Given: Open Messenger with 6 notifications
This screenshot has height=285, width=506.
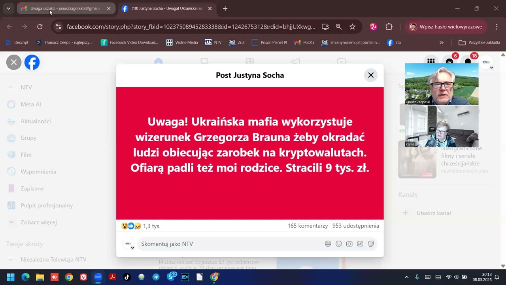Looking at the screenshot, I should tap(449, 61).
